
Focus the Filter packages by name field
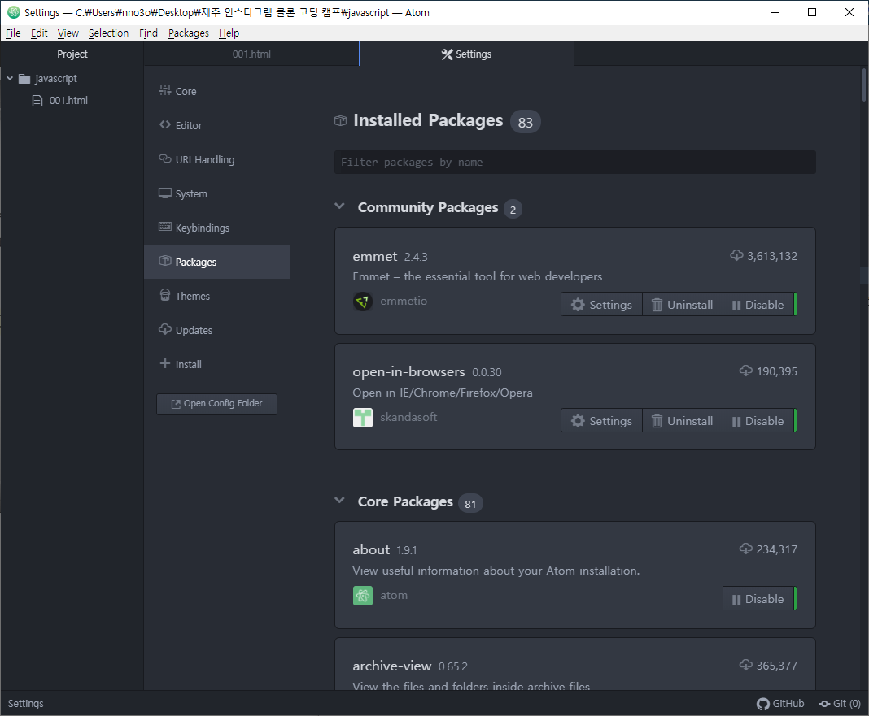[574, 163]
